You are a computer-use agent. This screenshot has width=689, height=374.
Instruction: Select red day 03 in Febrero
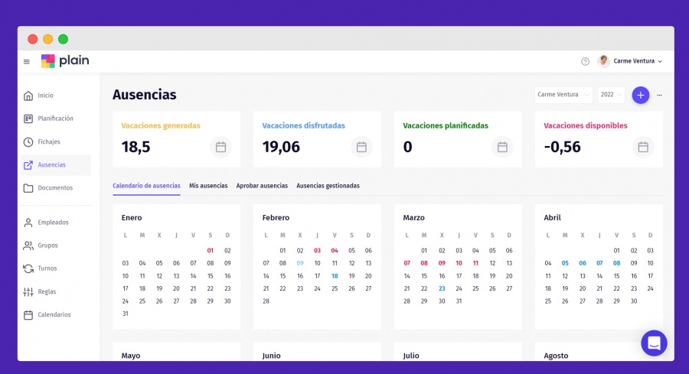pyautogui.click(x=317, y=251)
